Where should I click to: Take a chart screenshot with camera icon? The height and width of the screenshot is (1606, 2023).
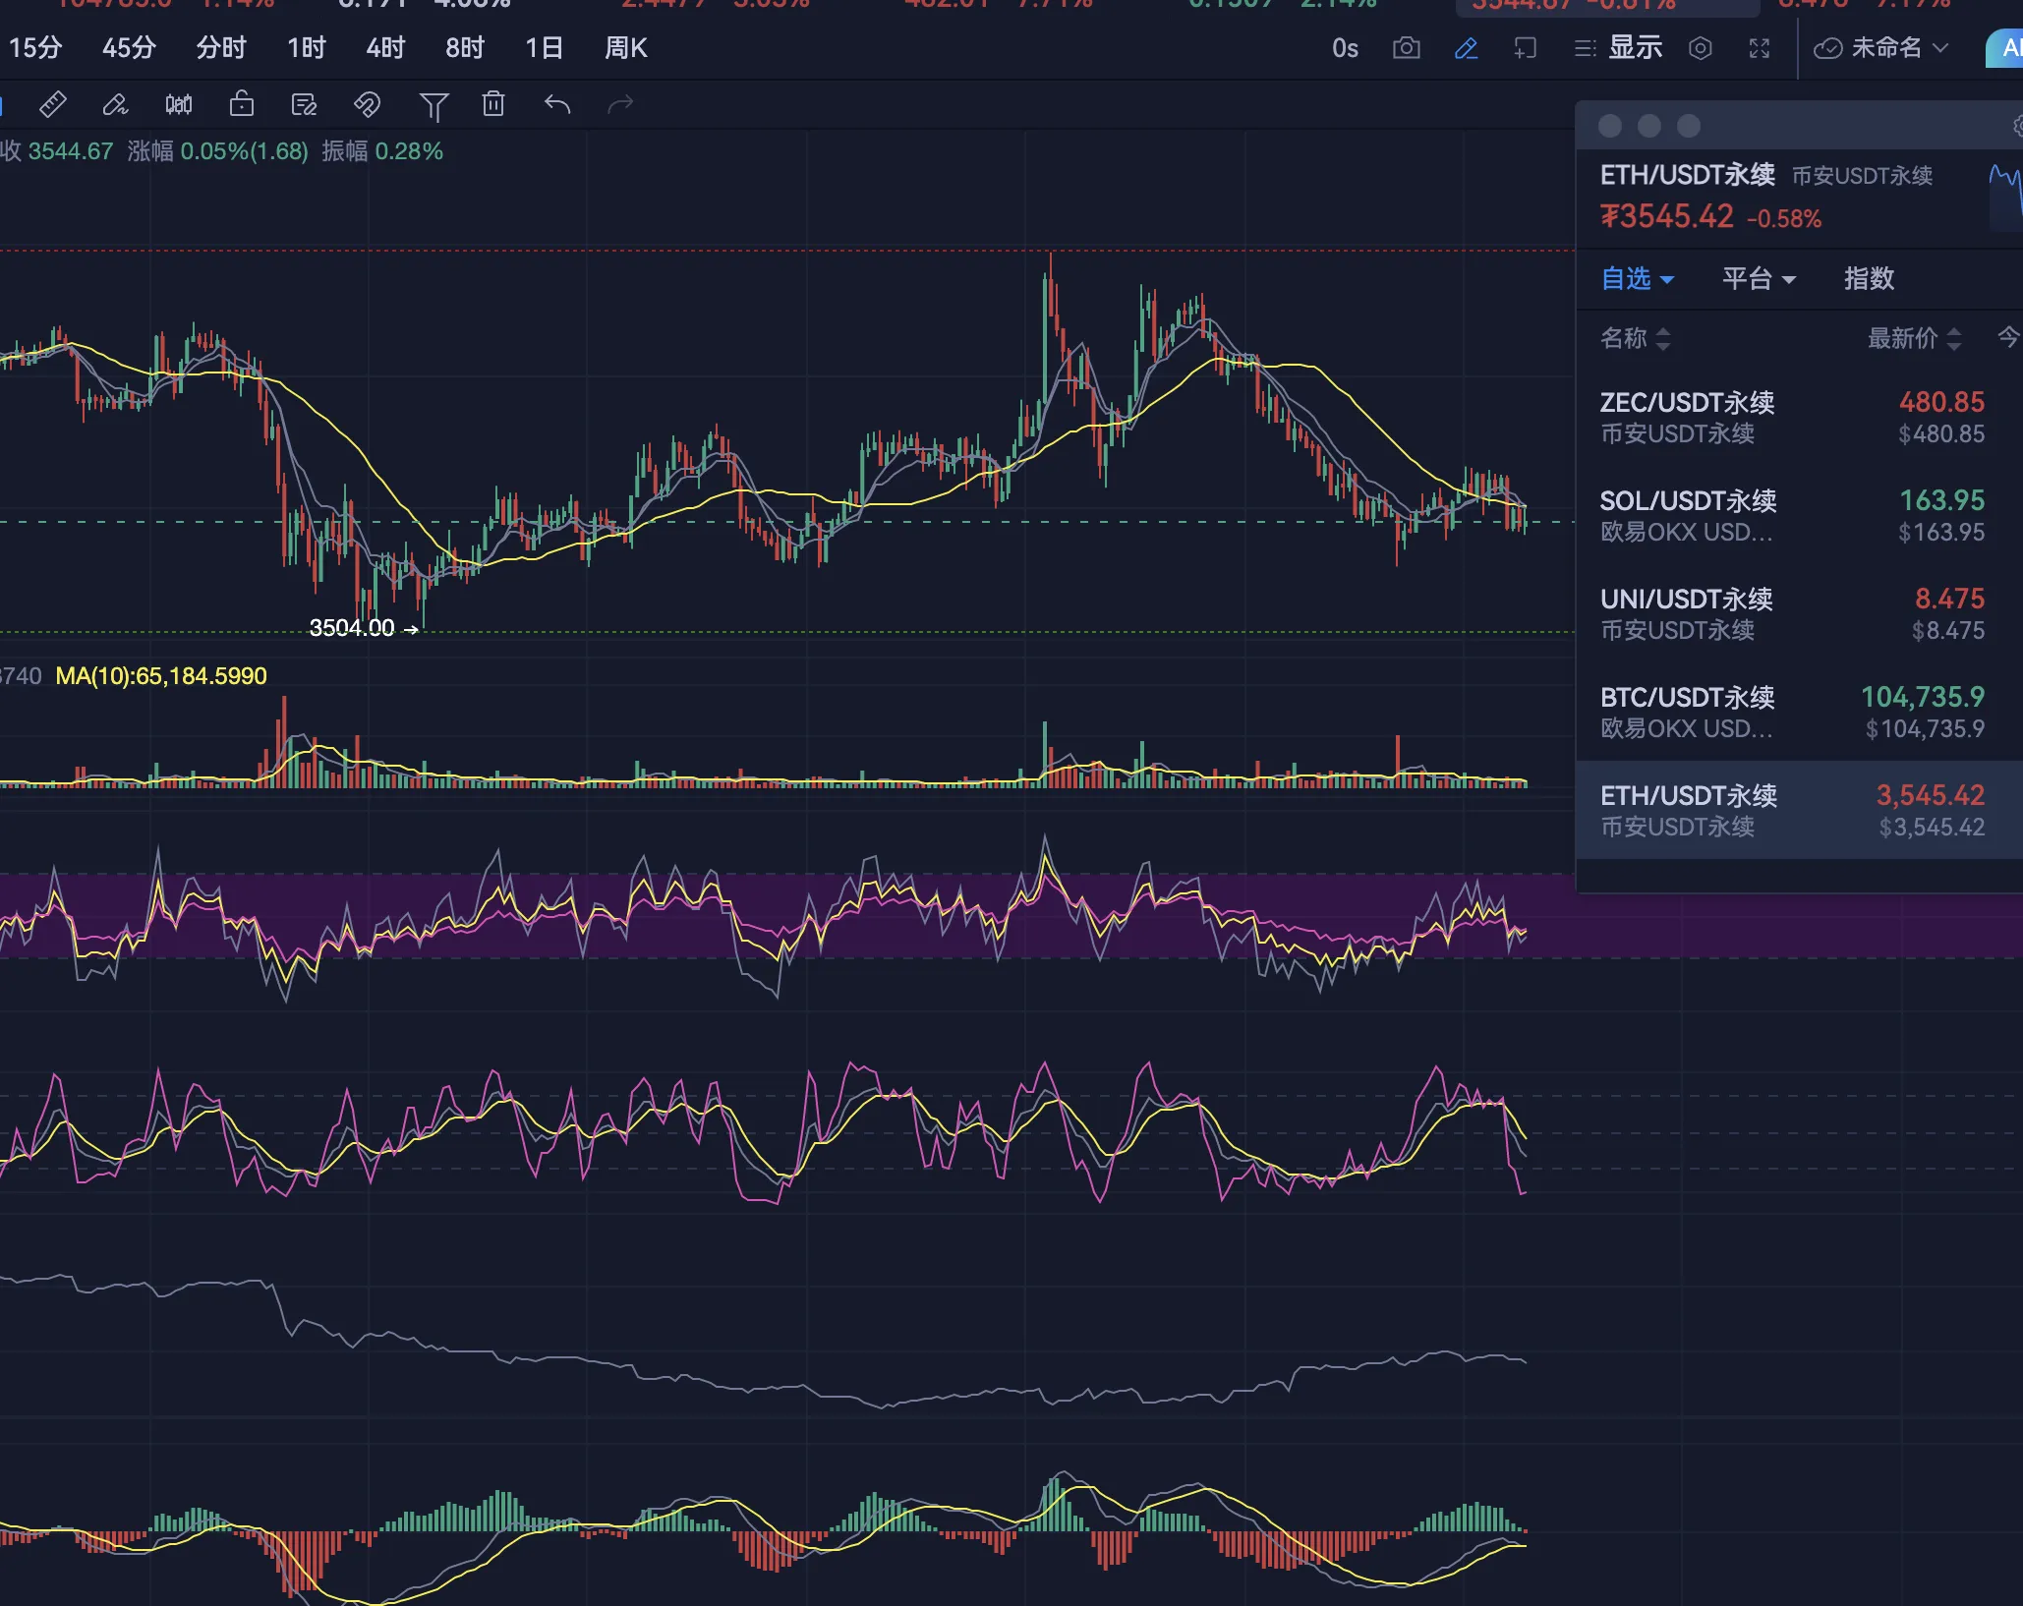point(1407,48)
